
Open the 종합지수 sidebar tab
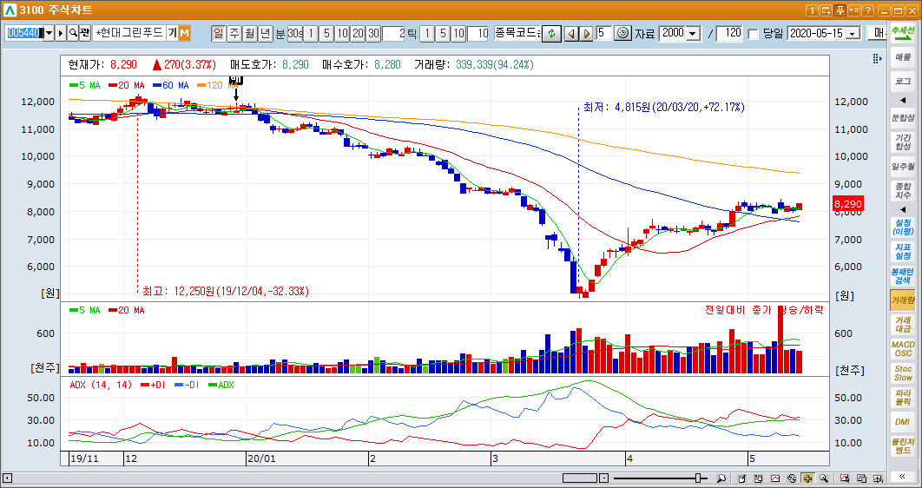903,190
